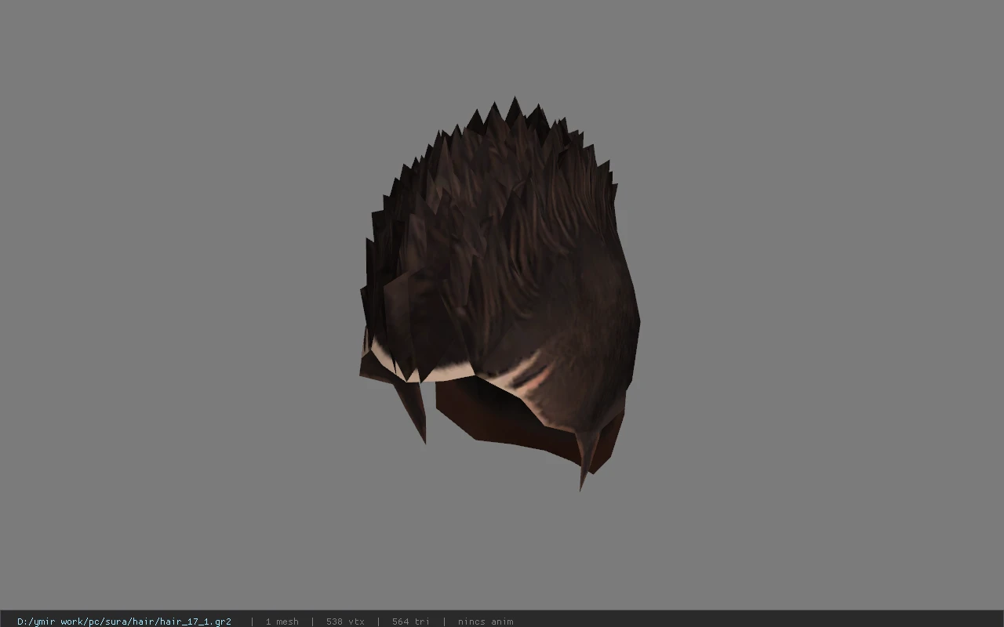
Task: Click the '538 vtx' vertex count
Action: [345, 622]
